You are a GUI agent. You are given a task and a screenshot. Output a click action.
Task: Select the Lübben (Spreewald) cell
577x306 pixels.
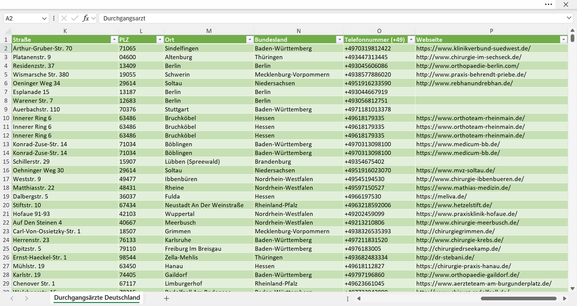point(209,162)
